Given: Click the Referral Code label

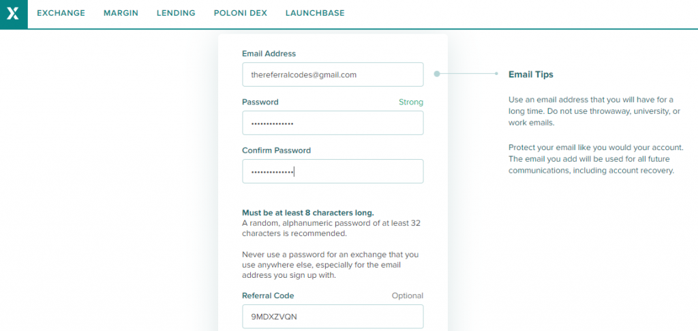Looking at the screenshot, I should [268, 296].
